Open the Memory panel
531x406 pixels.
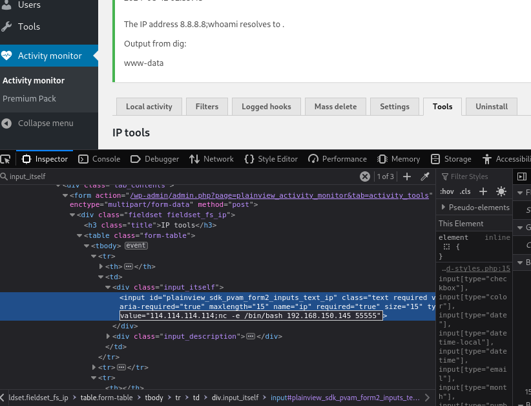point(399,159)
